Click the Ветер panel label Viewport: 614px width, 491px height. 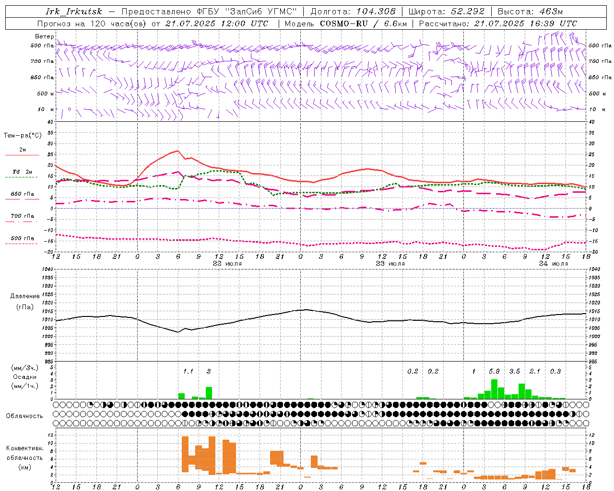click(44, 36)
